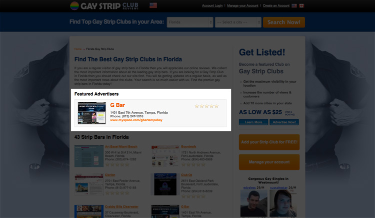Click the Advertise Now! button

[x=284, y=122]
